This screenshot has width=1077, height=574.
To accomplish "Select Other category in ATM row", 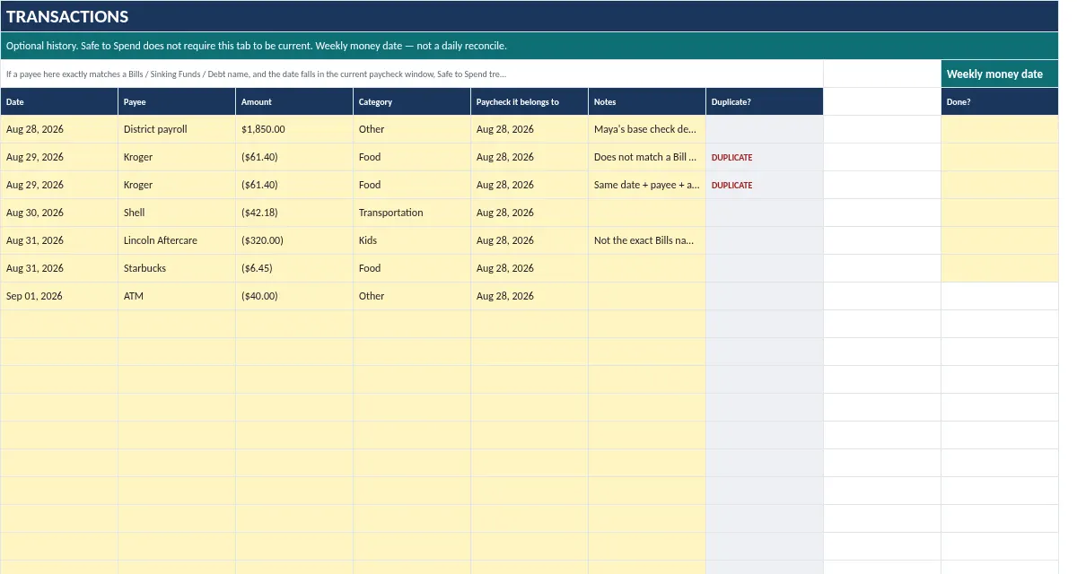I will click(412, 297).
